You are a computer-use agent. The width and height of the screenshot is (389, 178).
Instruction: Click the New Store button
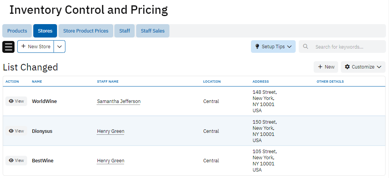(x=36, y=47)
